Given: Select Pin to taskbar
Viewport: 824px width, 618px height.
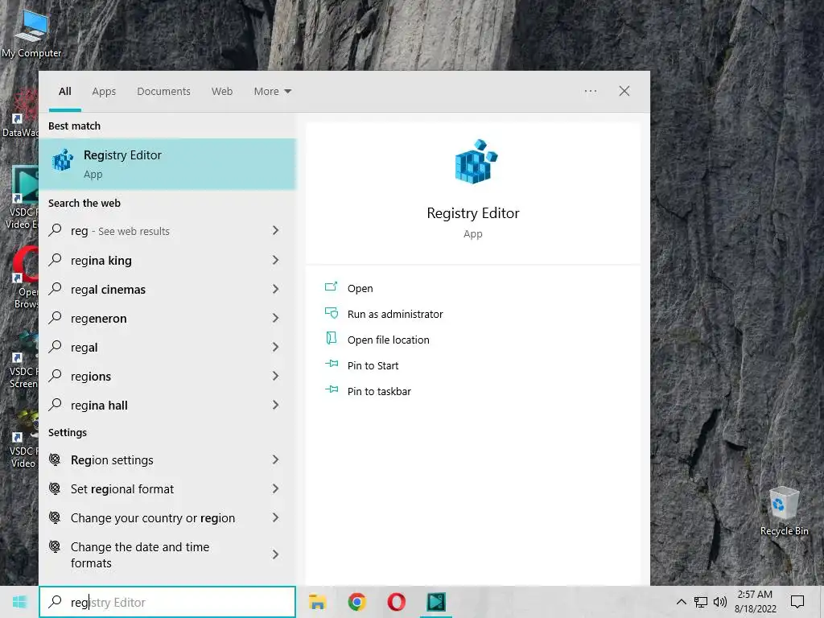Looking at the screenshot, I should [379, 391].
